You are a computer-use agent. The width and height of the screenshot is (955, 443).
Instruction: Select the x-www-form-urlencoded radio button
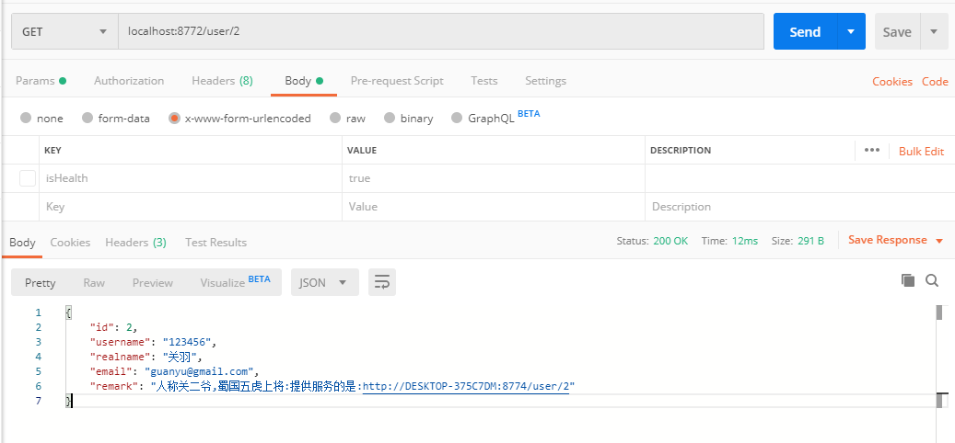(x=174, y=118)
